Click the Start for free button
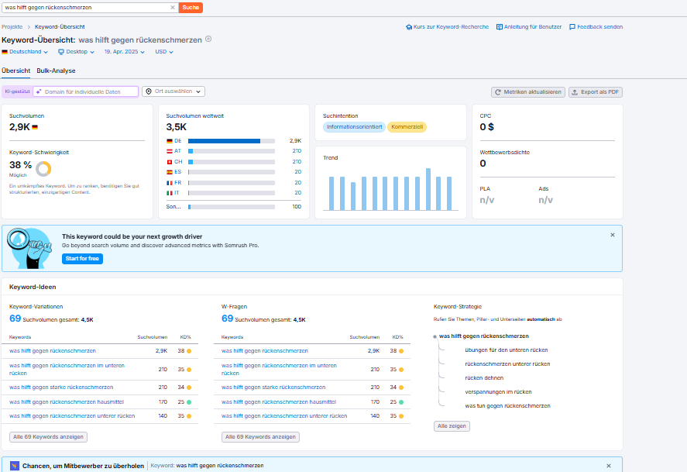The height and width of the screenshot is (472, 687). [82, 258]
